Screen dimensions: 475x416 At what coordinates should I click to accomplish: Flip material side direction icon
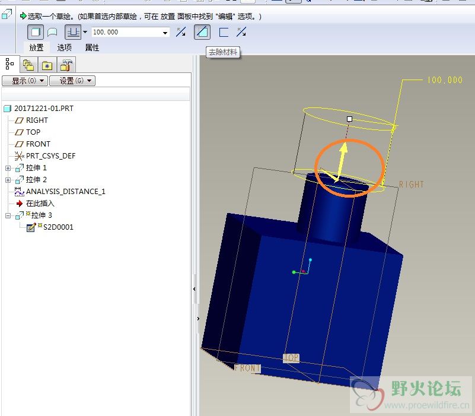click(x=241, y=32)
